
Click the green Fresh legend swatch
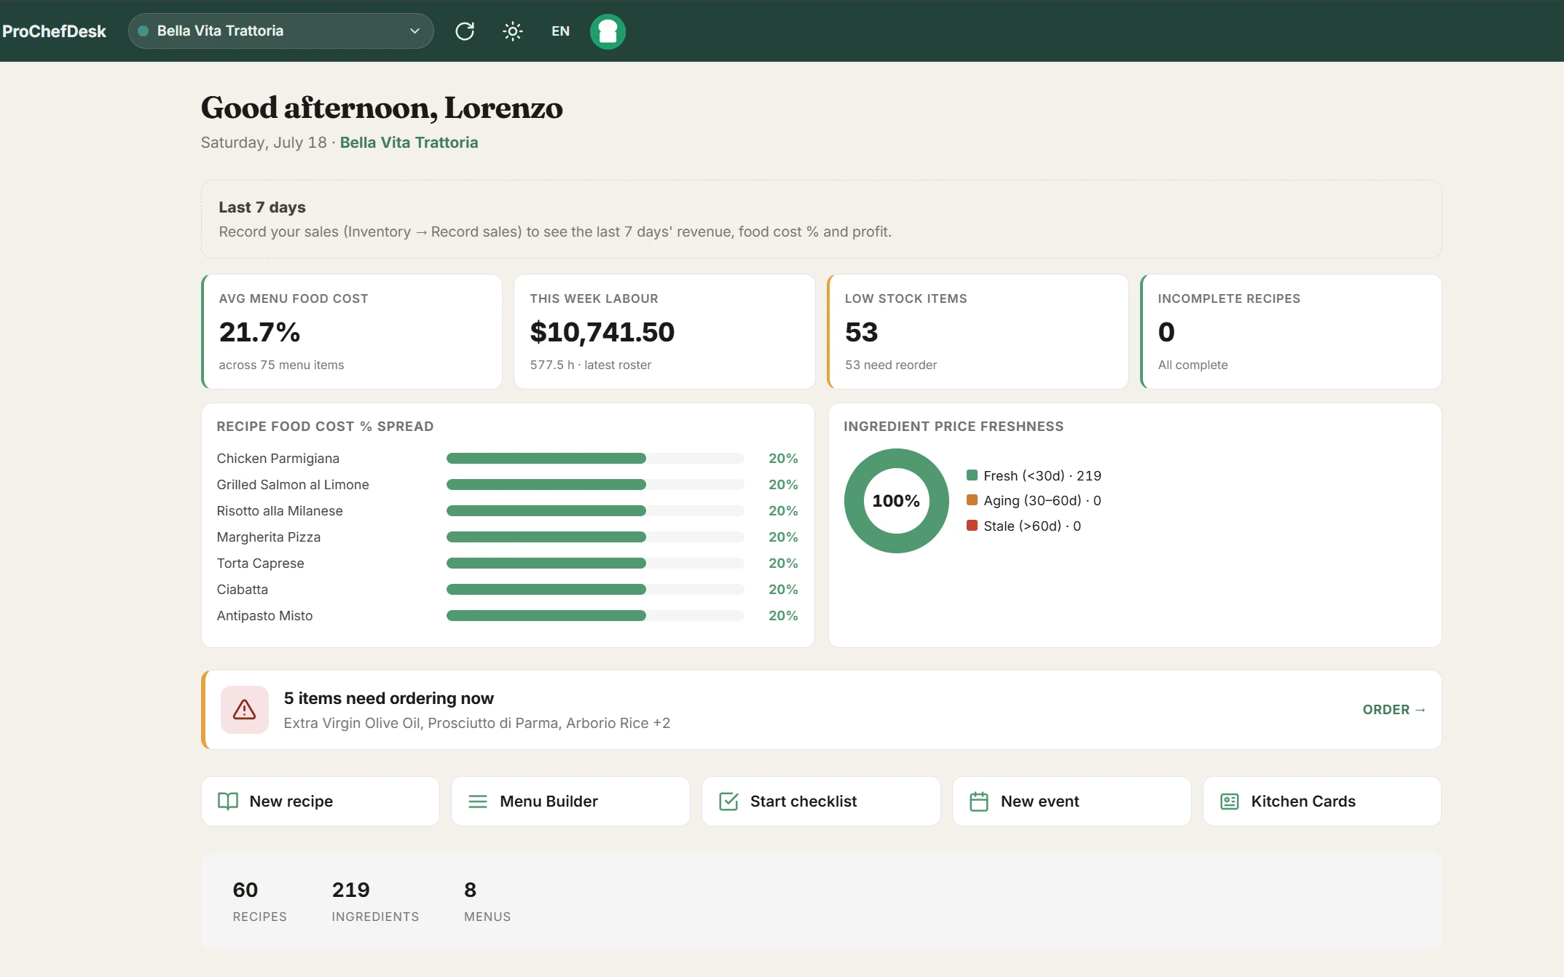972,475
